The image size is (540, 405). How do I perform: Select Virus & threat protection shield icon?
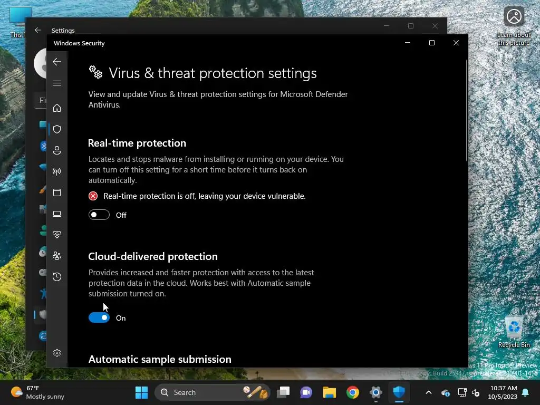[x=57, y=129]
